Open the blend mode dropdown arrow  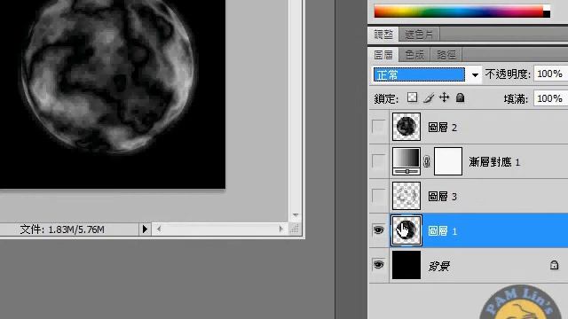point(475,75)
